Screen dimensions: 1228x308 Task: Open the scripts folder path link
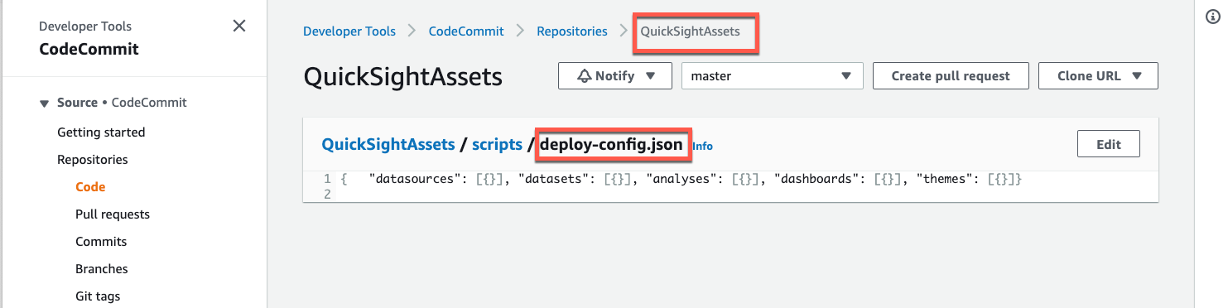(497, 144)
